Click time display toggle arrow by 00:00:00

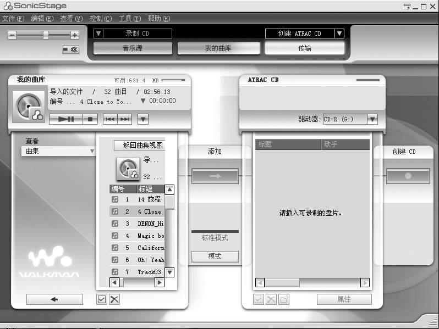(x=143, y=101)
